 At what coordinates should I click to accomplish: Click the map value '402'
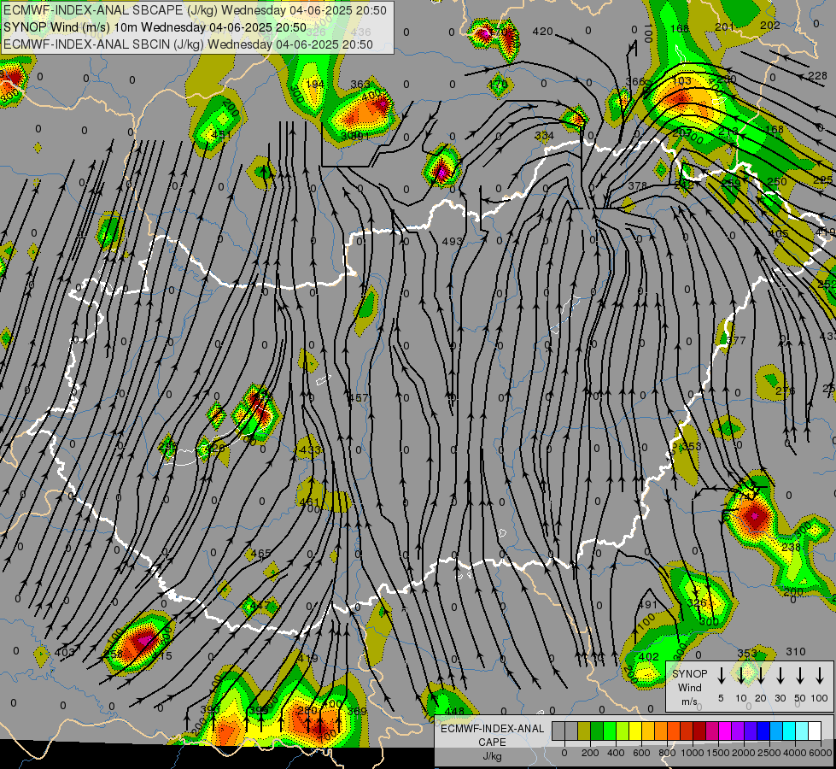pos(649,657)
